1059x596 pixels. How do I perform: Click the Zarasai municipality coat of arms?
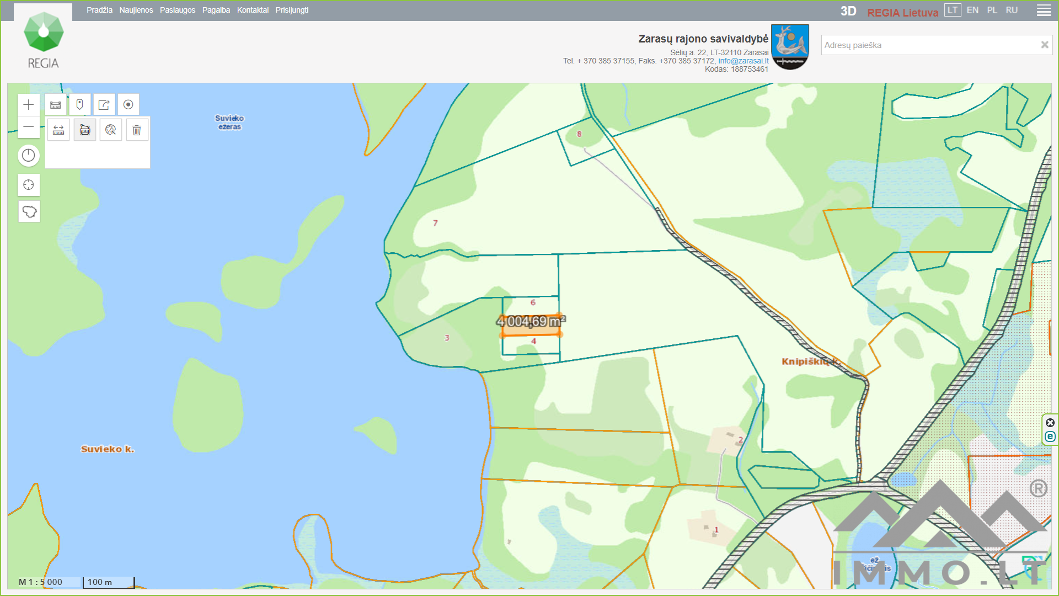pos(790,47)
